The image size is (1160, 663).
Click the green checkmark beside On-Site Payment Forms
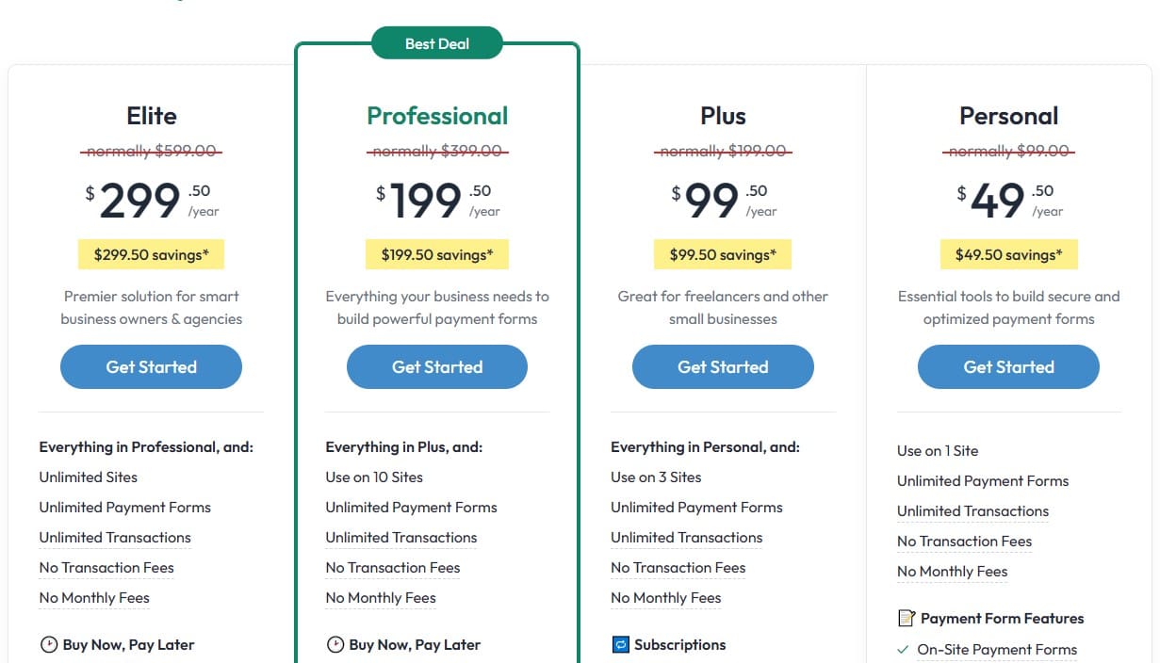[902, 650]
